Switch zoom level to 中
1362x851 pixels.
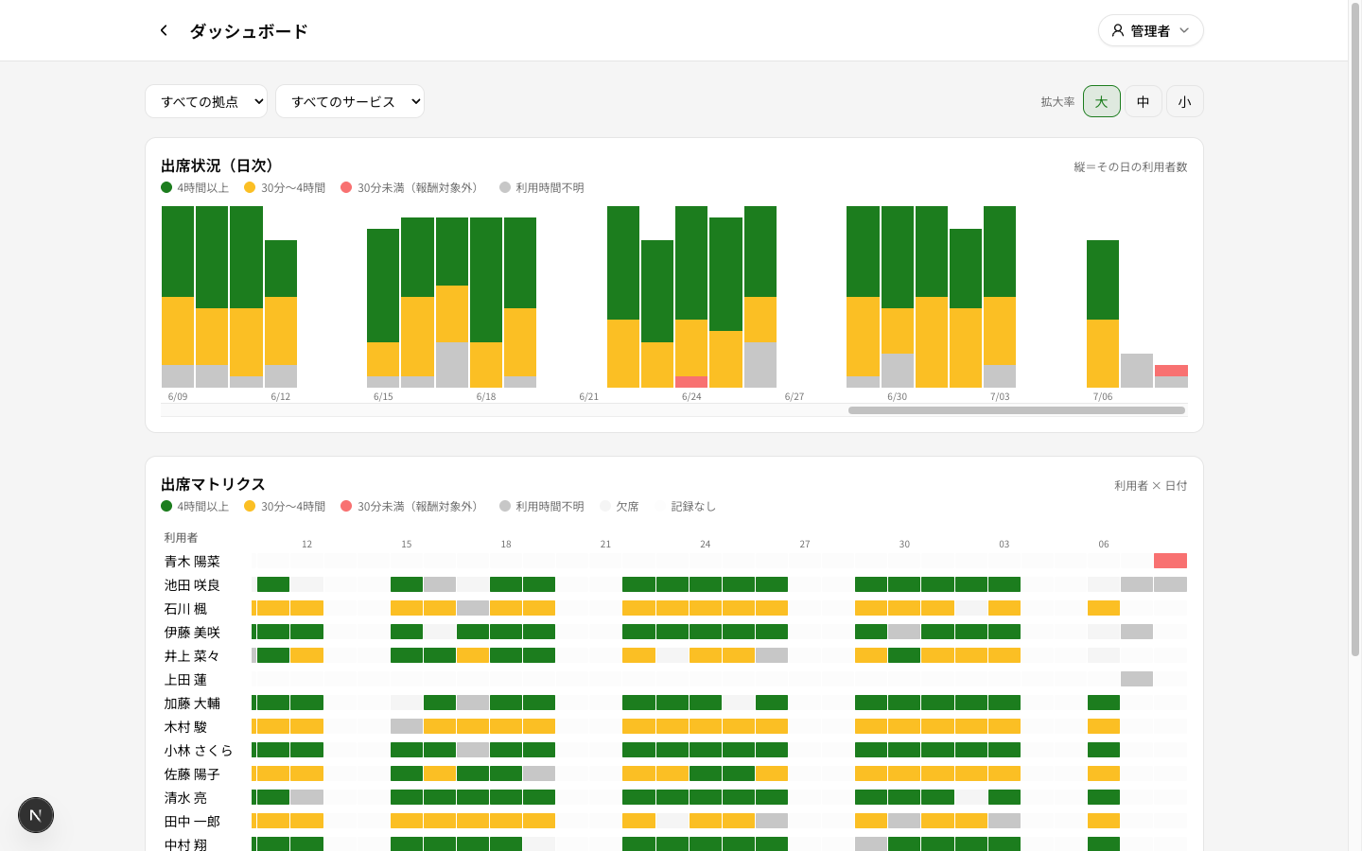click(x=1144, y=101)
